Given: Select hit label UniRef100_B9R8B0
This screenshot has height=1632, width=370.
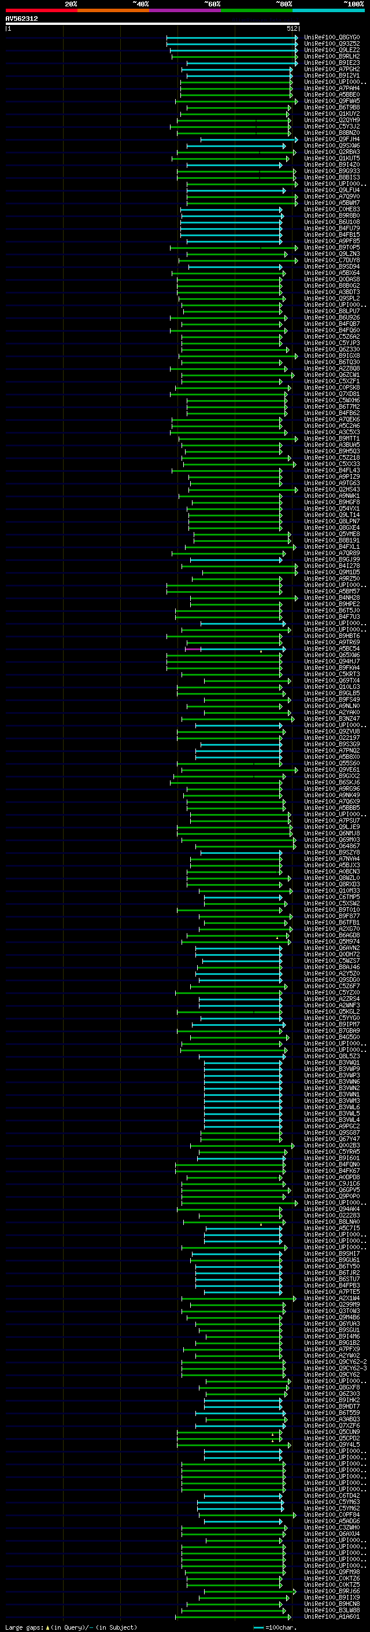Looking at the screenshot, I should 332,215.
